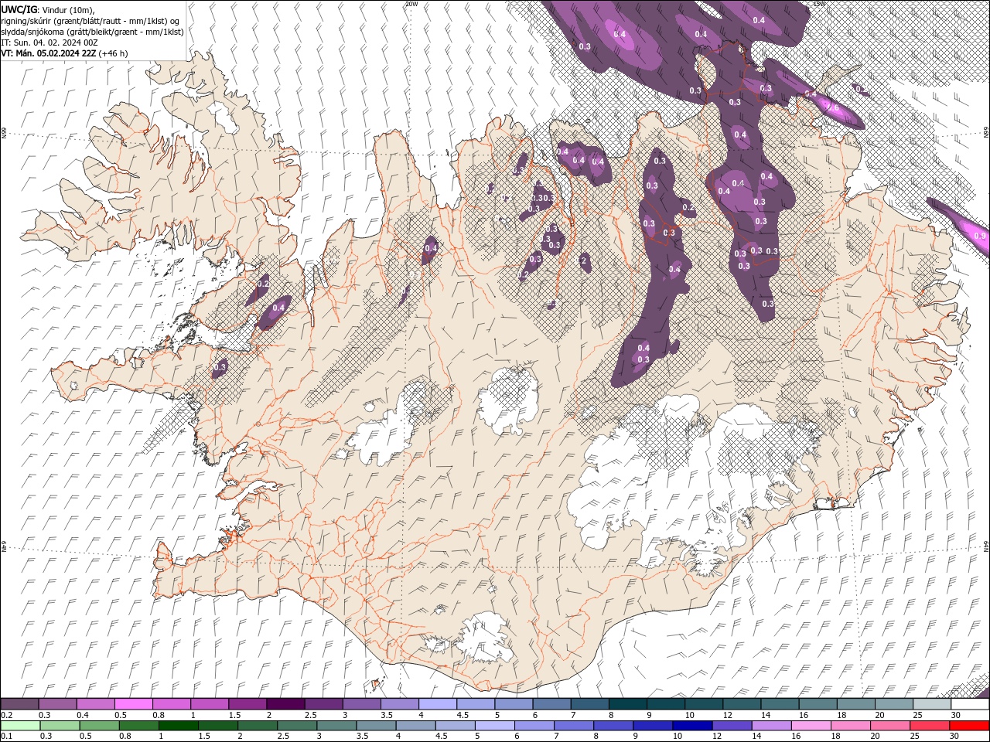Select the light purple swatch between 14 and 16, lower row
The image size is (990, 742).
point(772,725)
